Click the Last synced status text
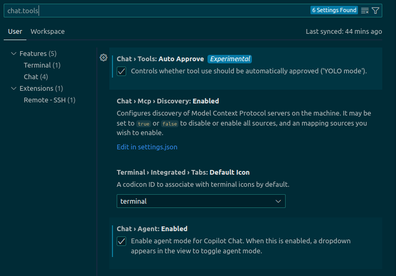 (344, 32)
